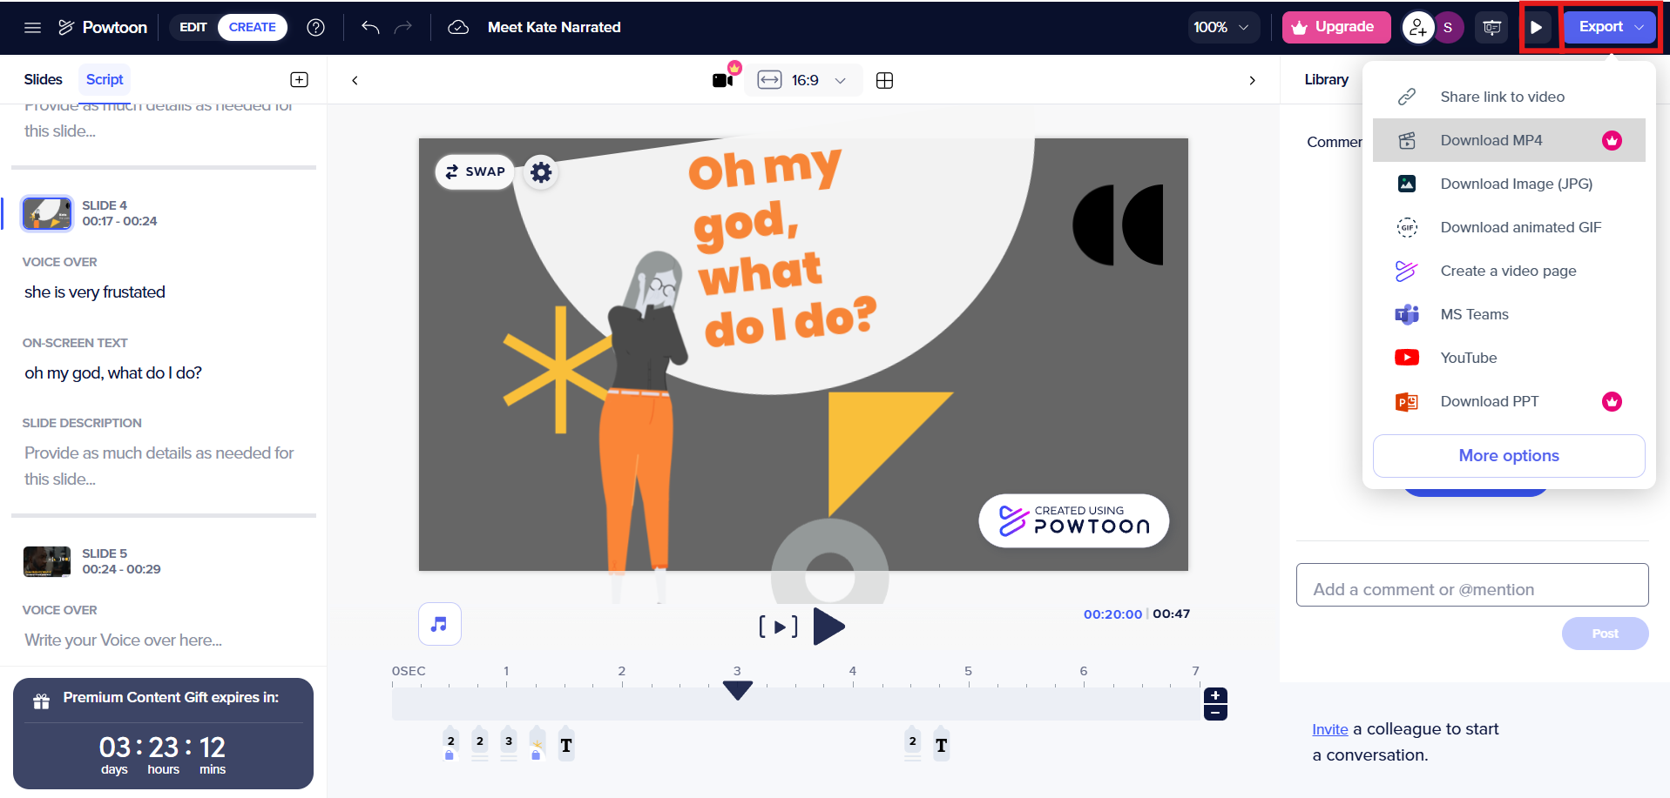Switch to the Script tab
Viewport: 1670px width, 798px height.
click(x=105, y=79)
